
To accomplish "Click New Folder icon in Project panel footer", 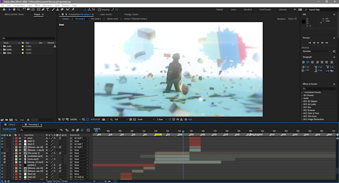I will [6, 120].
